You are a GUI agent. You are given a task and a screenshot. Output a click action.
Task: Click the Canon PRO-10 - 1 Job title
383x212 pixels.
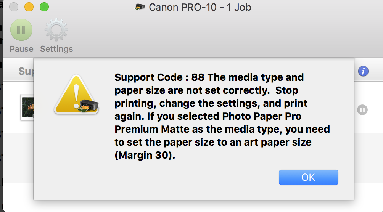[x=200, y=7]
